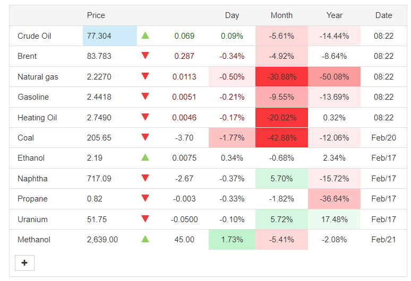This screenshot has width=411, height=281.
Task: Click the green up arrow in Ethanol row
Action: click(x=145, y=157)
